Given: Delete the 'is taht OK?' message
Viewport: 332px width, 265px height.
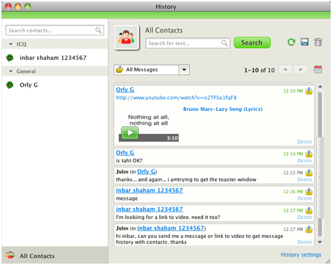Looking at the screenshot, I should pos(304,160).
